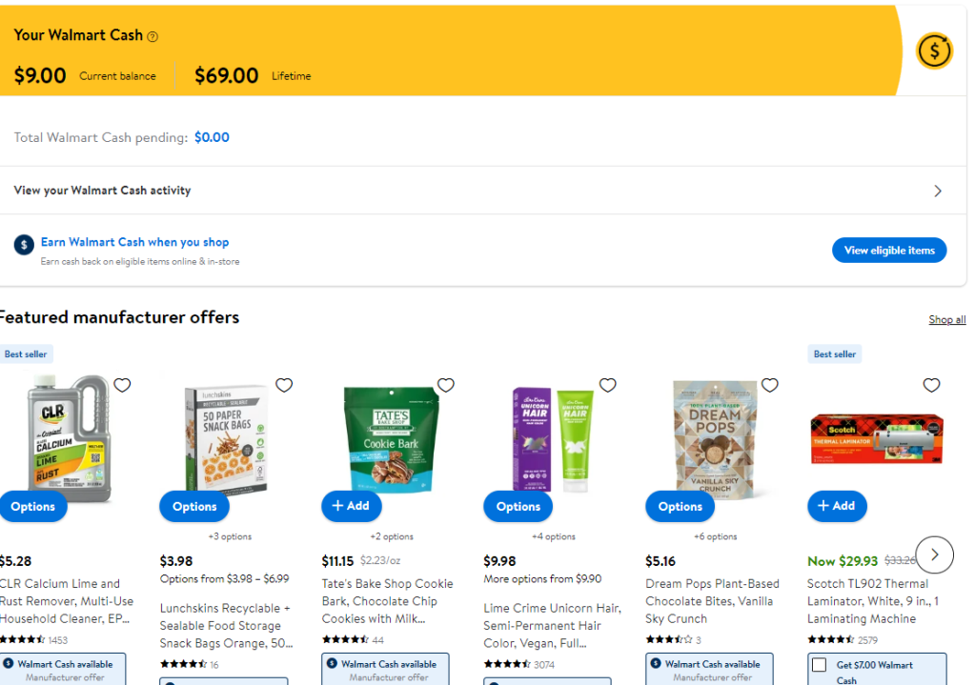Favorite the Lunchskins snack bags heart icon
The height and width of the screenshot is (685, 975).
tap(284, 385)
